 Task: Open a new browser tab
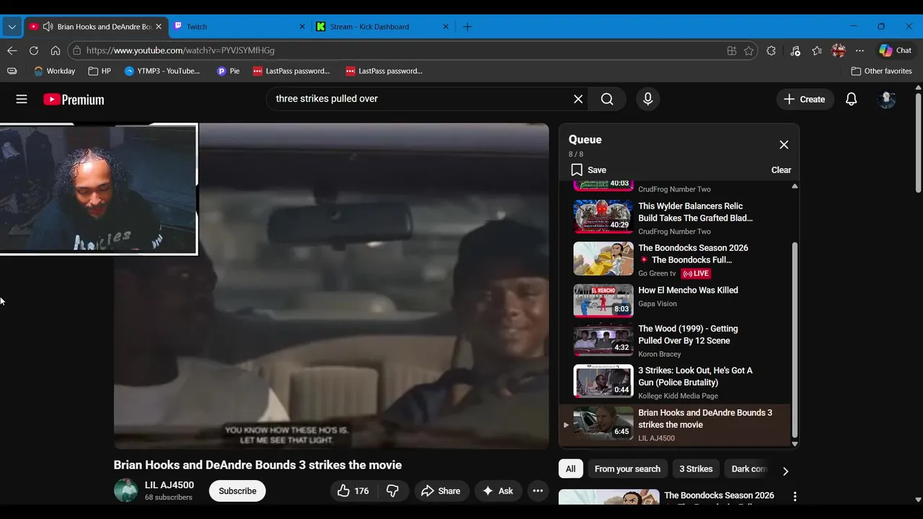point(467,27)
